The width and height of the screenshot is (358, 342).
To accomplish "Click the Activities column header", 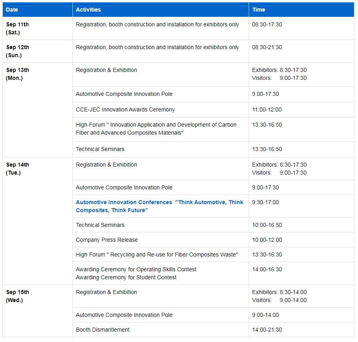I will coord(88,10).
